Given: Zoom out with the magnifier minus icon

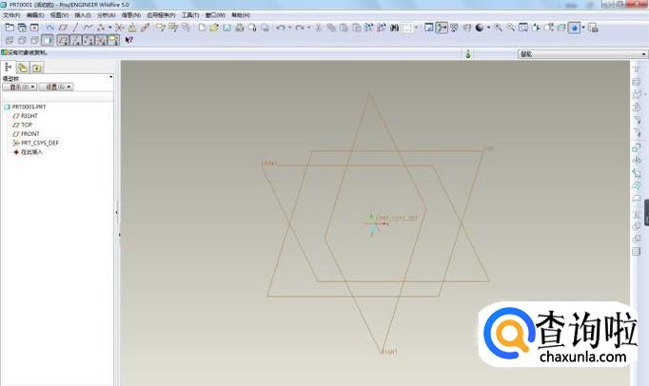Looking at the screenshot, I should [x=511, y=28].
